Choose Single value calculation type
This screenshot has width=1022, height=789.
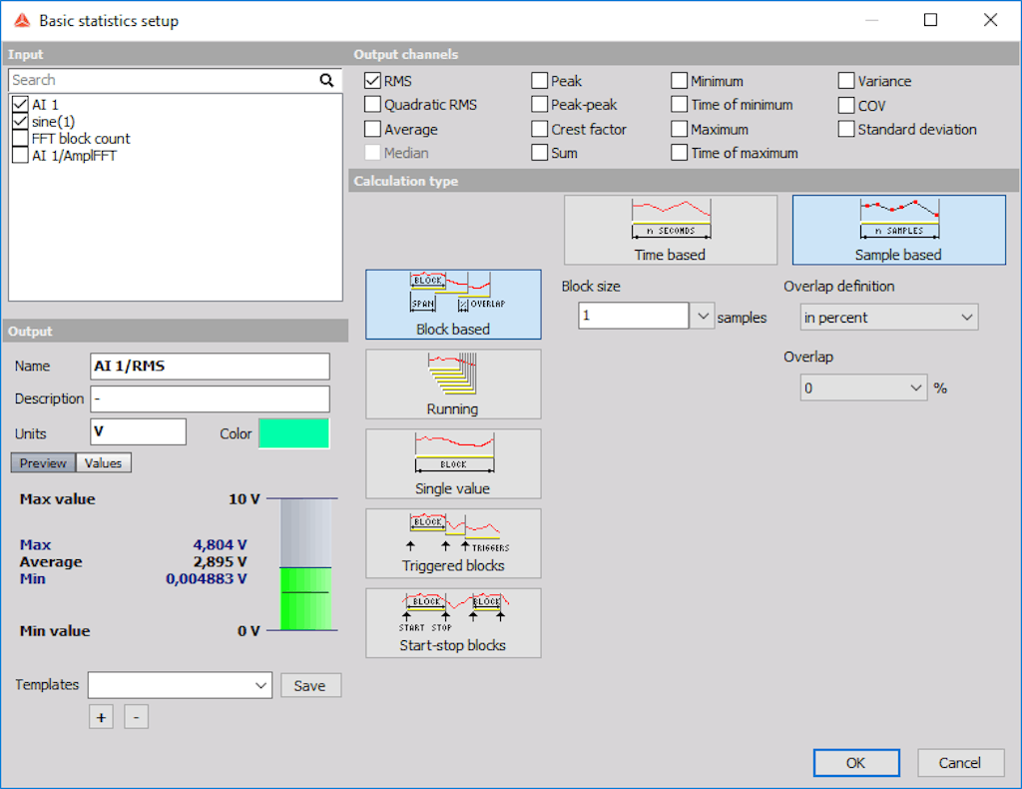click(x=453, y=463)
